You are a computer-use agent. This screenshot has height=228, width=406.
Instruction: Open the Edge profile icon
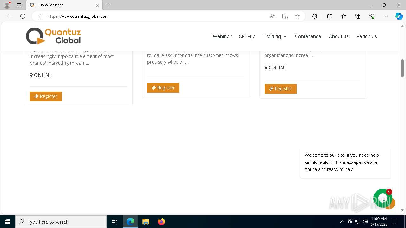7,5
